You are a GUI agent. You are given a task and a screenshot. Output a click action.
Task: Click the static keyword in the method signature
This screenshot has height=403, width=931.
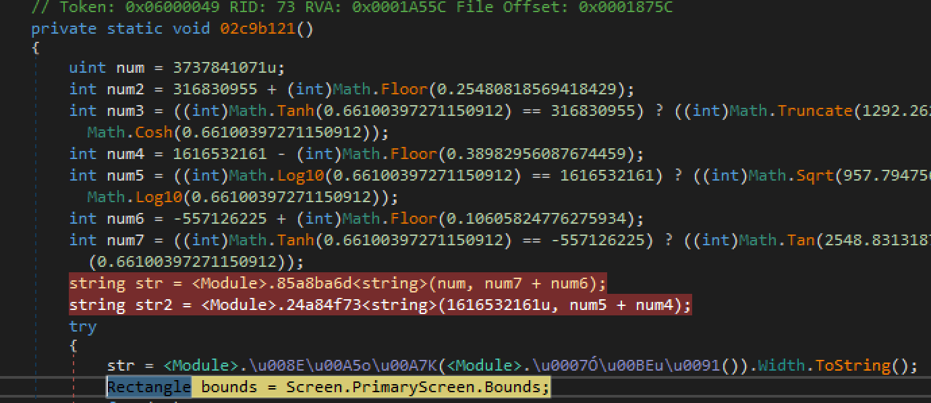point(135,29)
